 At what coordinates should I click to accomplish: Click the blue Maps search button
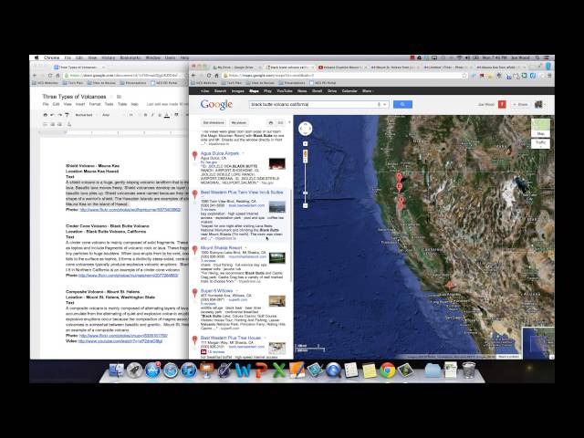tap(402, 104)
